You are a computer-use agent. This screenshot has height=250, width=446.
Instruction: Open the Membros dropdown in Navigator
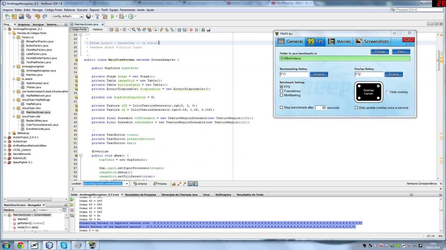tap(19, 210)
